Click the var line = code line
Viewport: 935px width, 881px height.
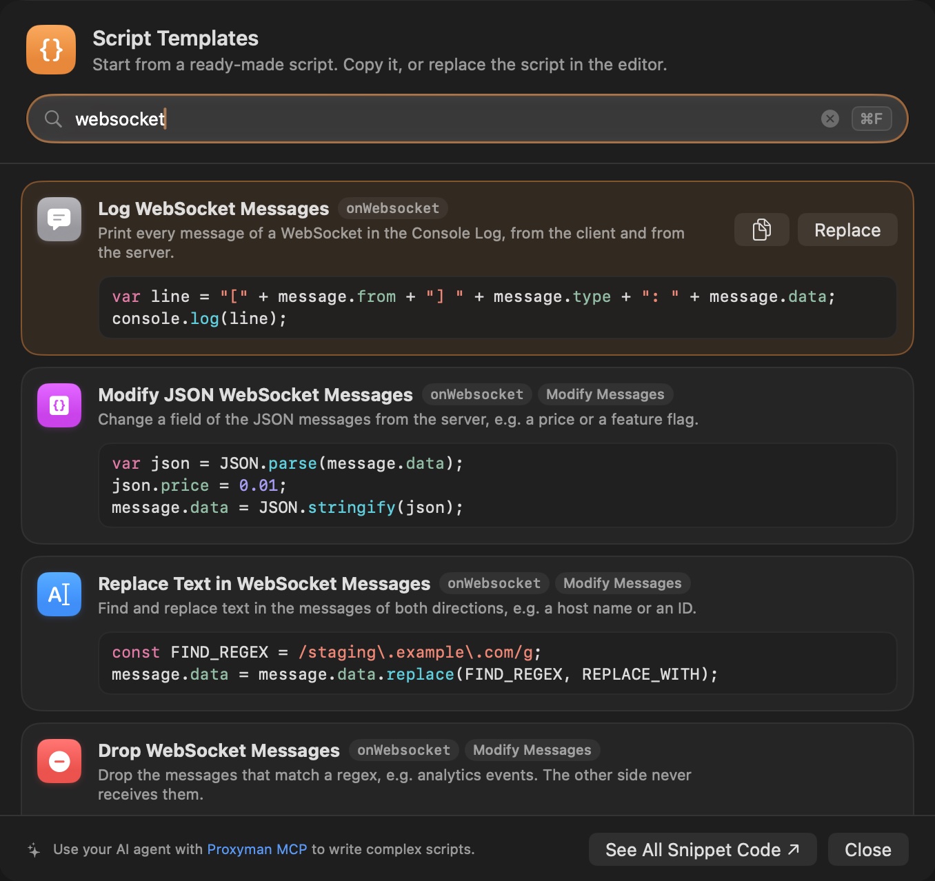point(474,296)
